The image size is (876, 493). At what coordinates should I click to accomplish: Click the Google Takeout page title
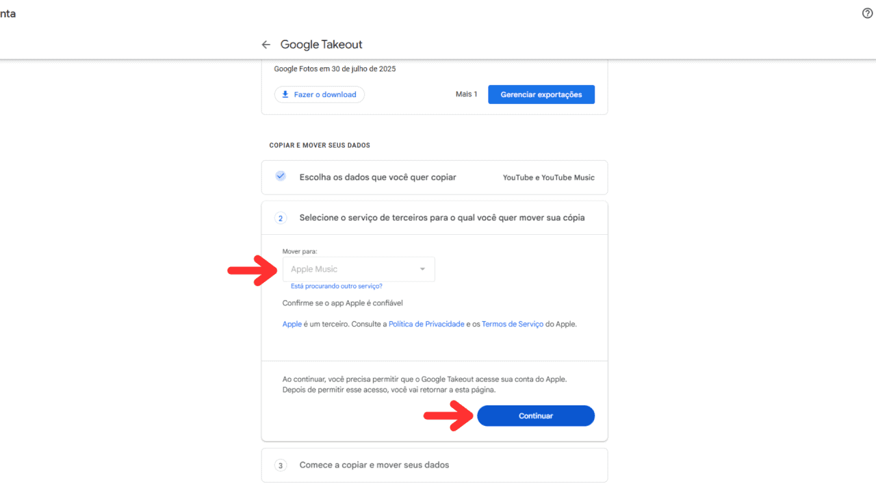pos(322,45)
